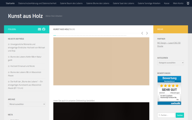
Task: Open Galerie Sonstige Arbeiten
Action: (x=149, y=3)
